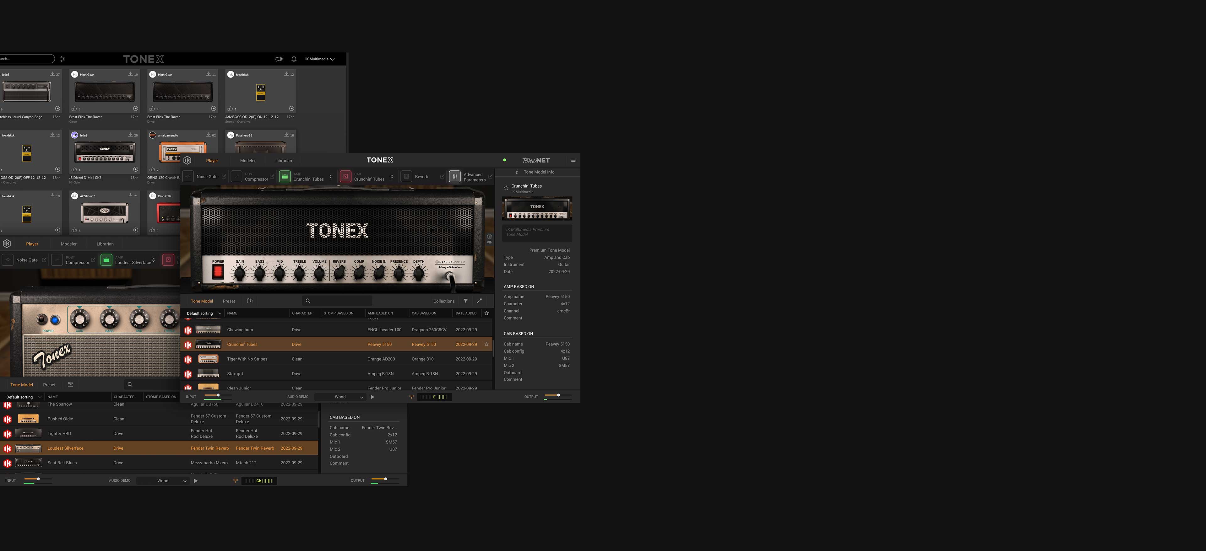Disable the CAB Crunchin' Tubes module

(x=345, y=176)
